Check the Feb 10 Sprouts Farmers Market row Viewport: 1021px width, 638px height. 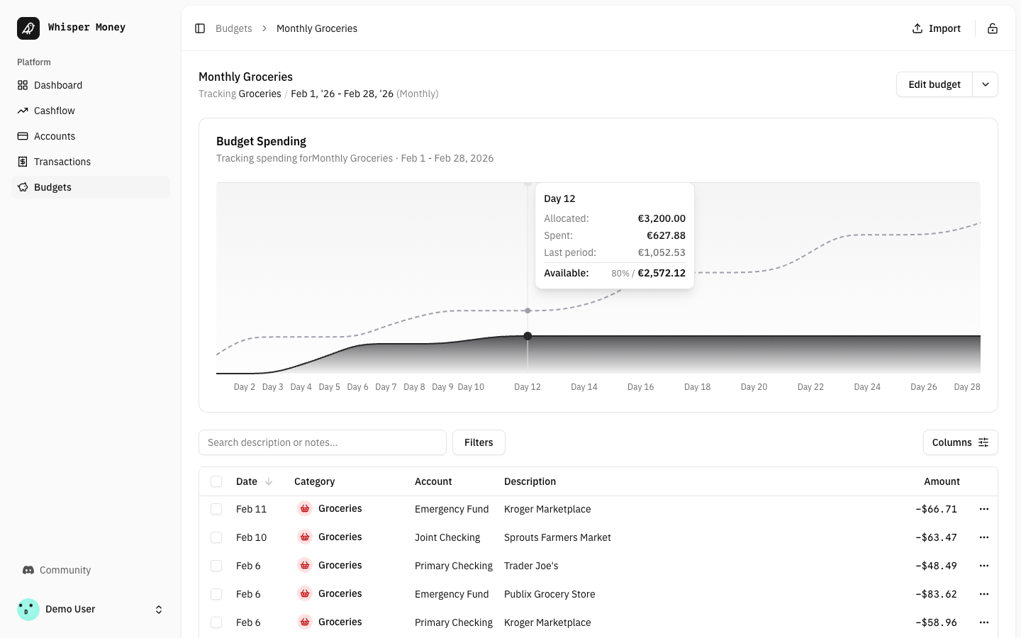(216, 537)
